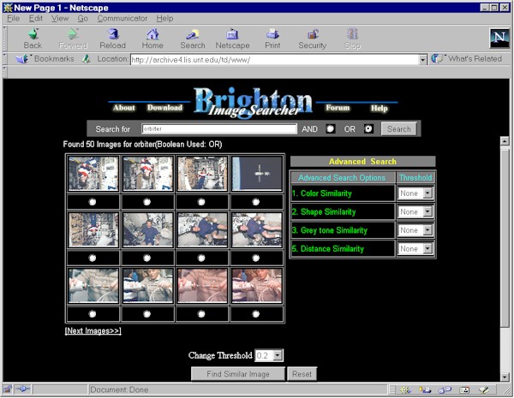Select the OR boolean radio button
The width and height of the screenshot is (514, 398).
point(368,128)
